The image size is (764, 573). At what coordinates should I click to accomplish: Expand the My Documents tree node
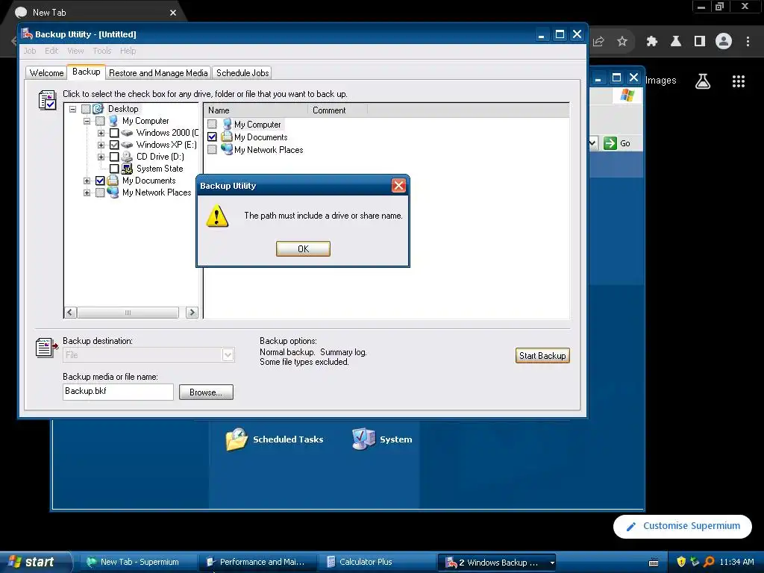click(87, 181)
